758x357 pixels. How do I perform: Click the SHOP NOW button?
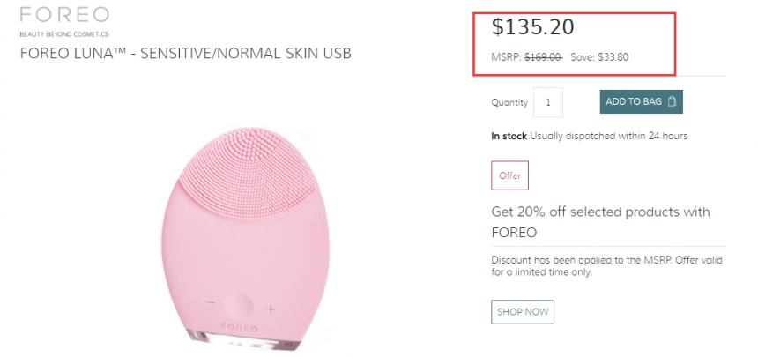click(x=523, y=312)
